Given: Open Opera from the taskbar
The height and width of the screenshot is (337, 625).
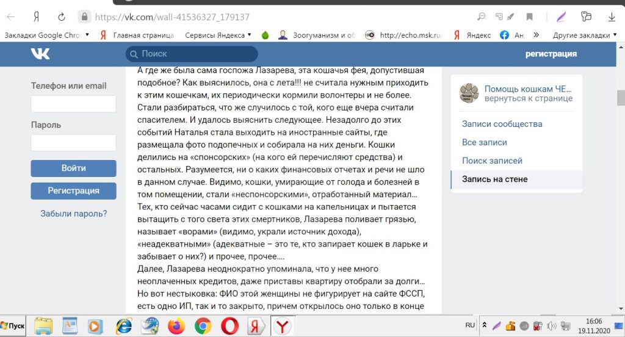Looking at the screenshot, I should point(229,327).
